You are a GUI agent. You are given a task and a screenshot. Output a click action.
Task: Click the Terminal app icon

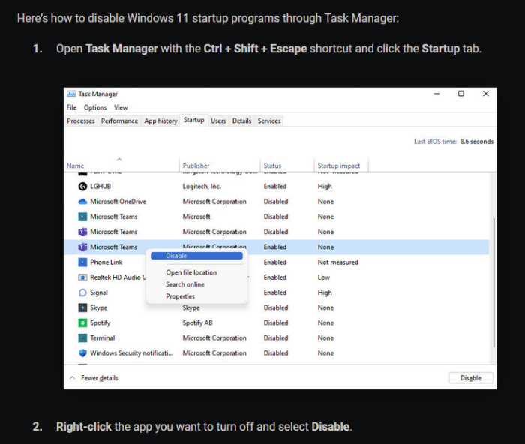(x=82, y=338)
